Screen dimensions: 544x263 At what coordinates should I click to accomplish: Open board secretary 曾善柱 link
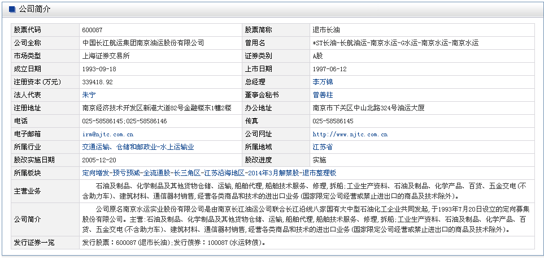(x=323, y=95)
